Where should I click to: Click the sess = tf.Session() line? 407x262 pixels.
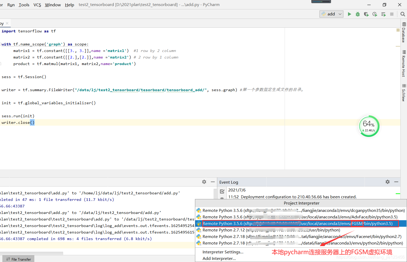click(x=24, y=77)
